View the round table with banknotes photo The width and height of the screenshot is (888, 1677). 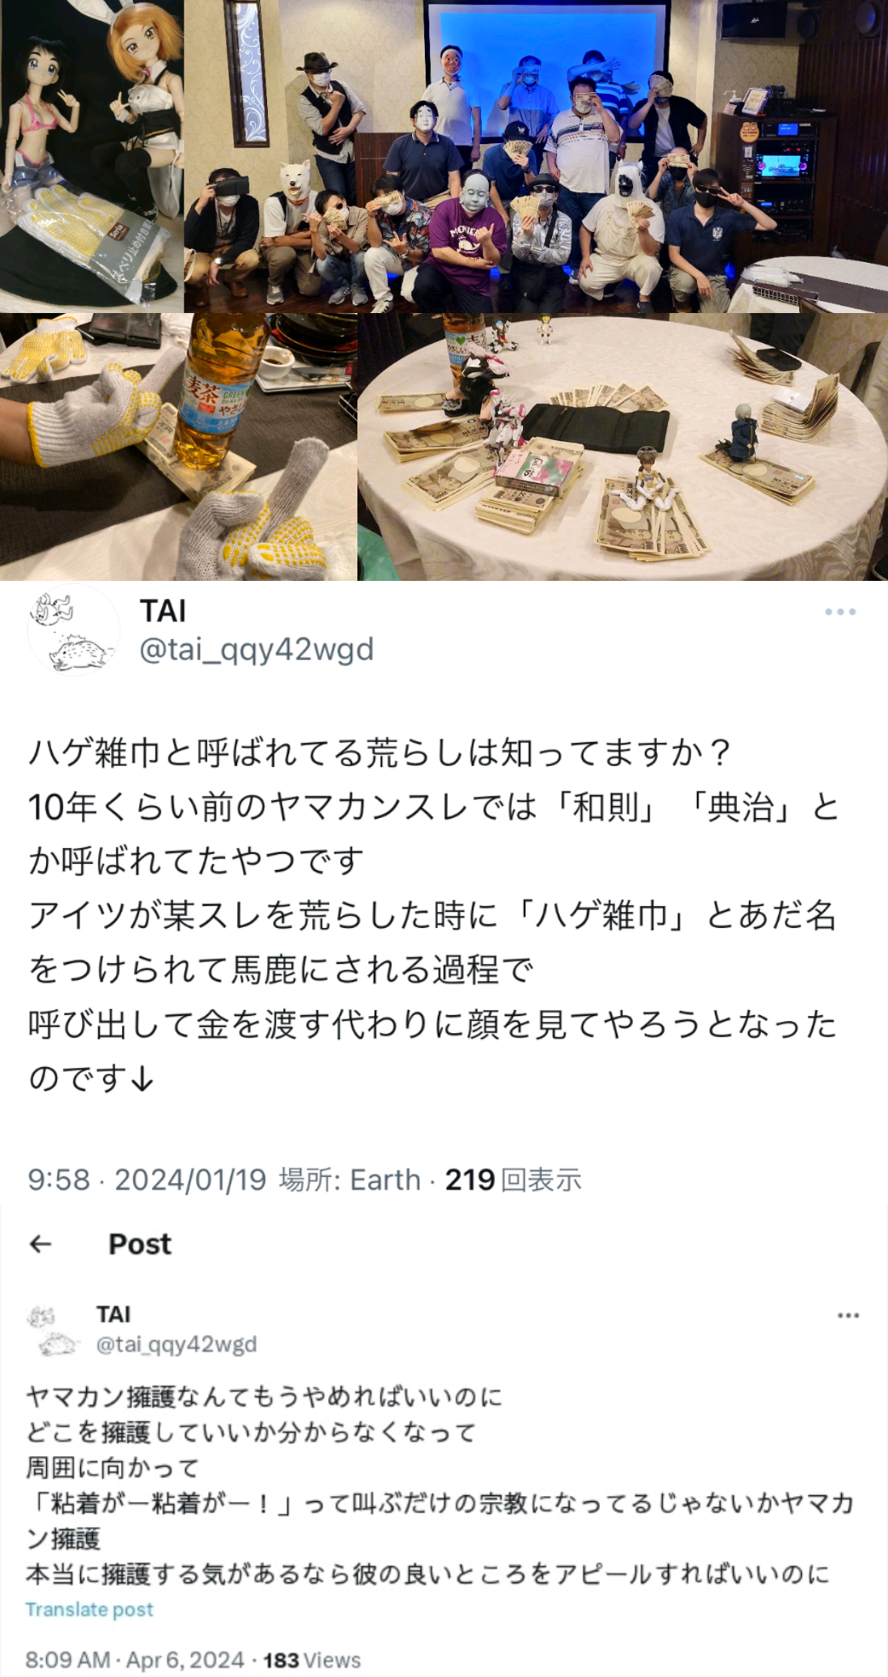click(x=623, y=447)
